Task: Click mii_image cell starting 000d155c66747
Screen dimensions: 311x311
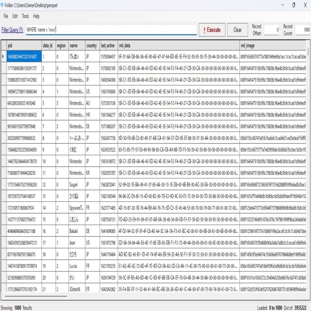Action: coord(273,138)
